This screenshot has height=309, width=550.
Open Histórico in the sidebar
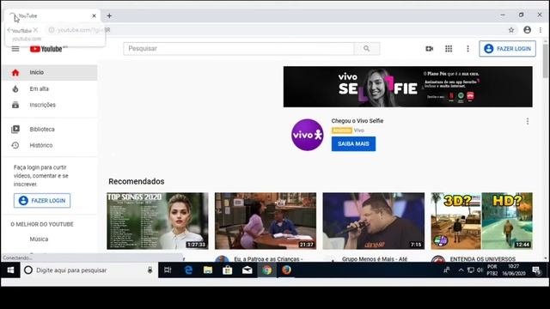[50, 145]
